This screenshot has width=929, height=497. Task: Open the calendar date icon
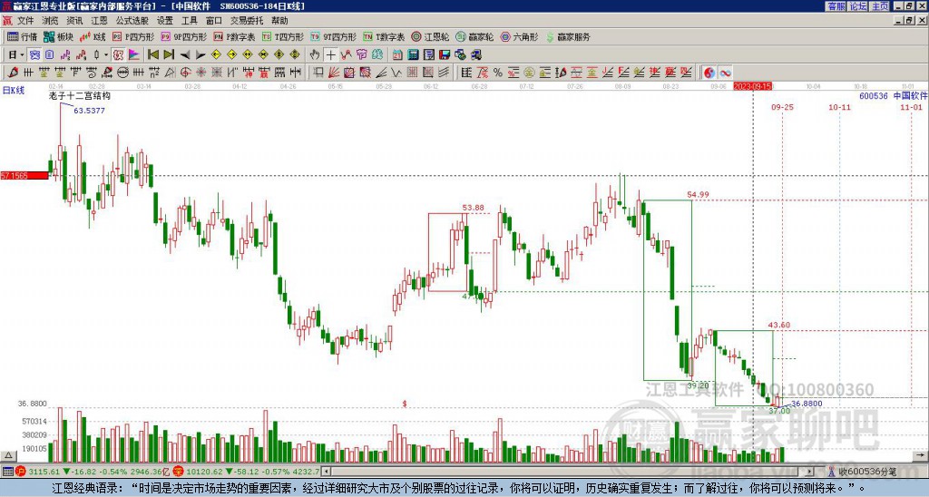pyautogui.click(x=397, y=54)
